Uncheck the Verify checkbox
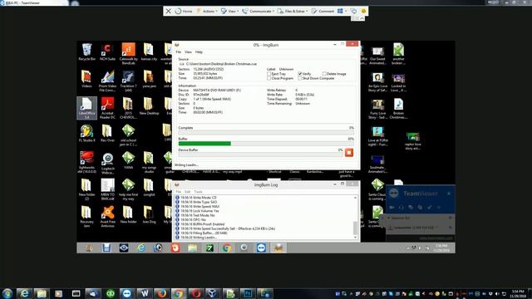Screen dimensions: 532x299 point(300,74)
